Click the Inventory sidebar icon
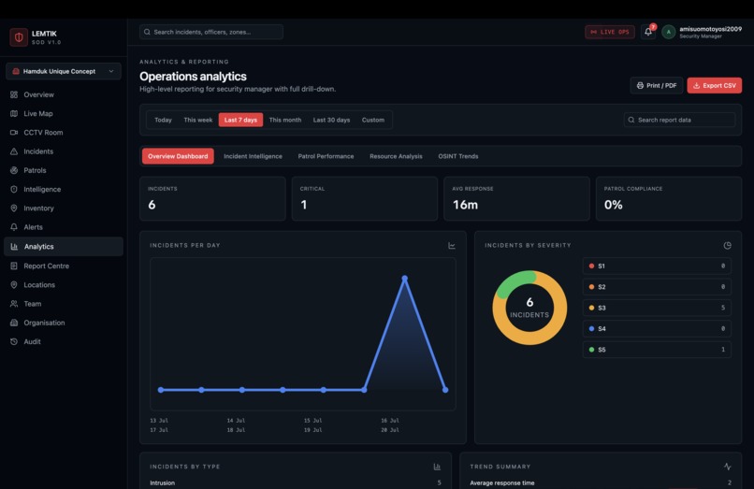This screenshot has width=754, height=489. 14,209
